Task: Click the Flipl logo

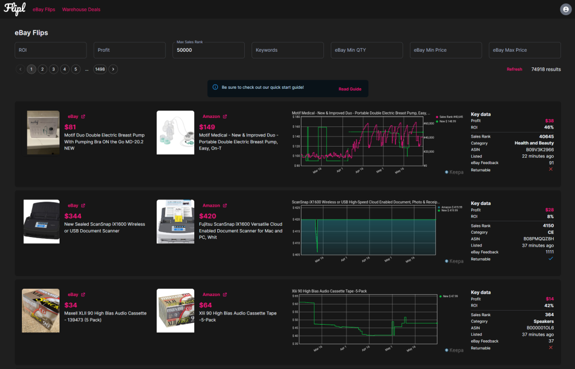Action: (x=15, y=9)
